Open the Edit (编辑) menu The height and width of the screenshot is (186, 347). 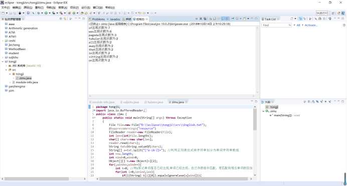tap(17, 8)
